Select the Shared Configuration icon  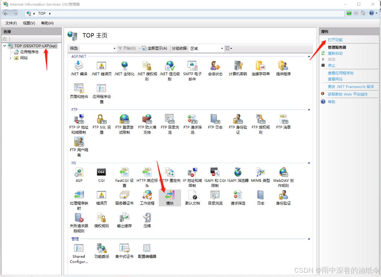tap(79, 248)
